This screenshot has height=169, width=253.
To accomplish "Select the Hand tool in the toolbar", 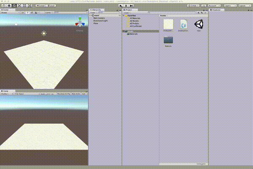I will pos(4,5).
